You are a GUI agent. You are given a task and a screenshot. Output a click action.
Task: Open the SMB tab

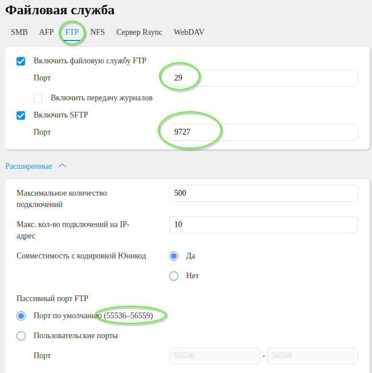[19, 32]
